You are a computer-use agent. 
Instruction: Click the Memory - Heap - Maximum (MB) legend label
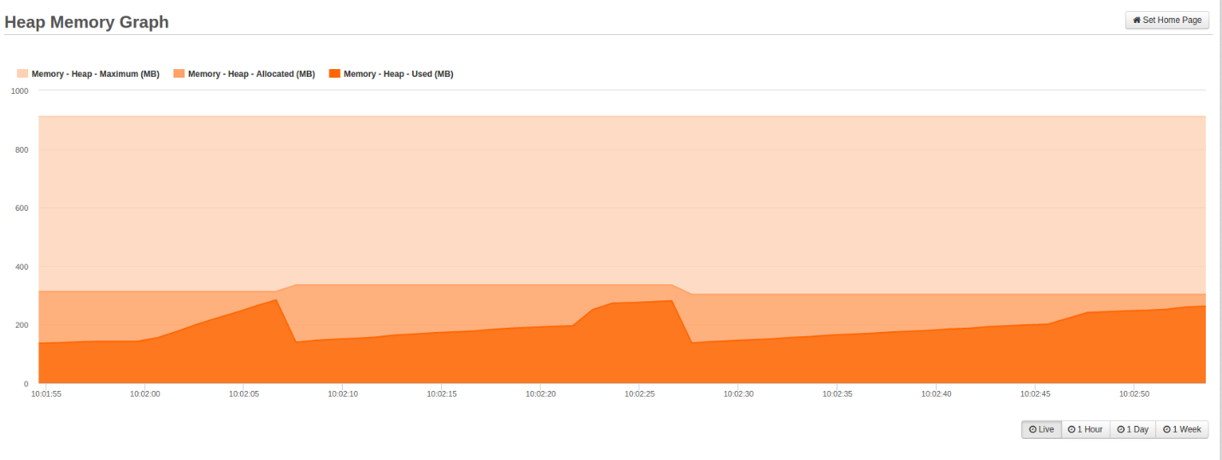(x=96, y=74)
